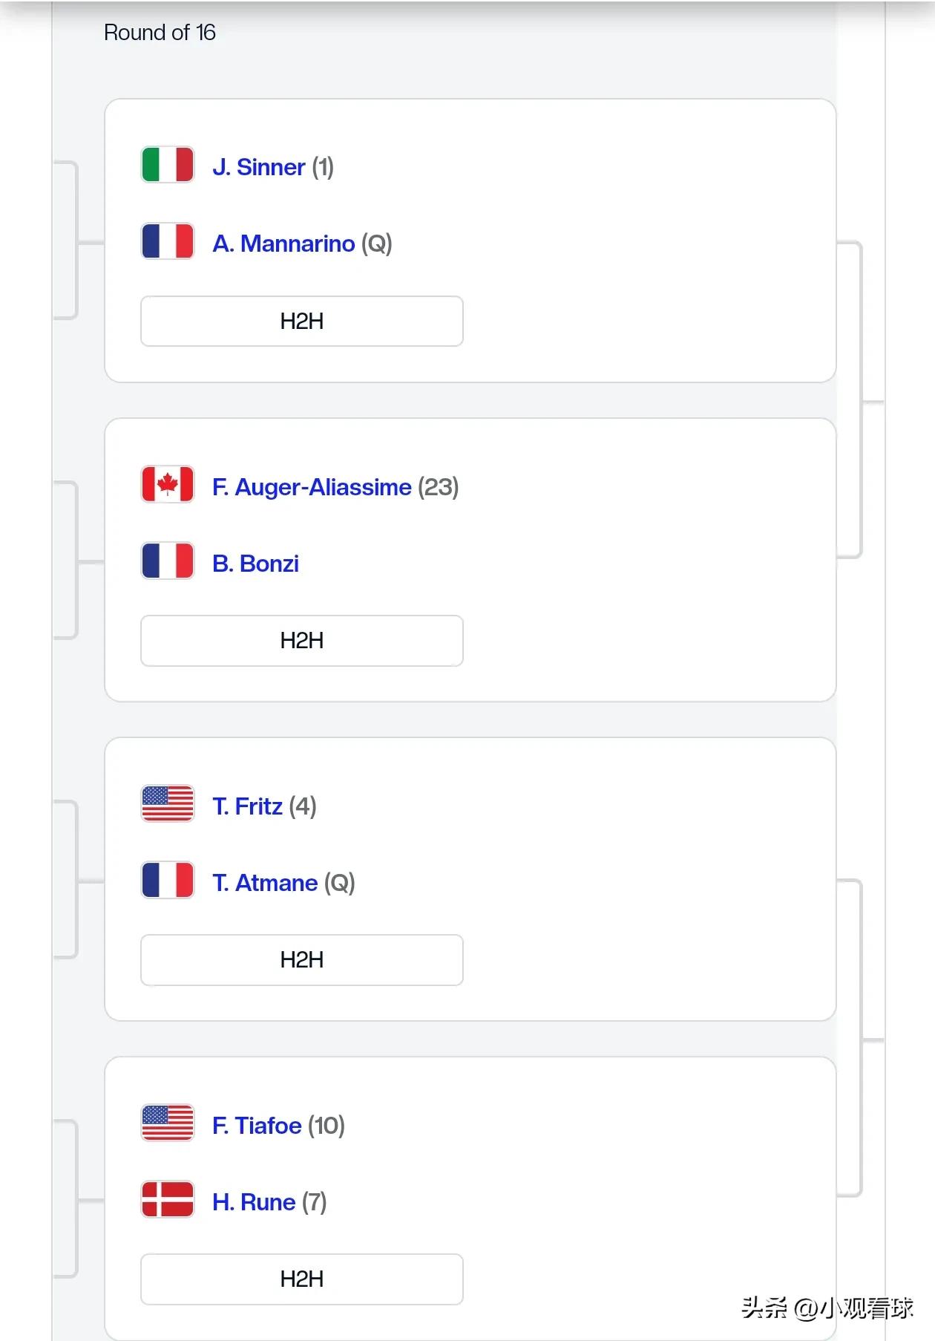Click the Canadian flag beside F. Auger-Aliassime
Image resolution: width=935 pixels, height=1341 pixels.
[x=168, y=485]
